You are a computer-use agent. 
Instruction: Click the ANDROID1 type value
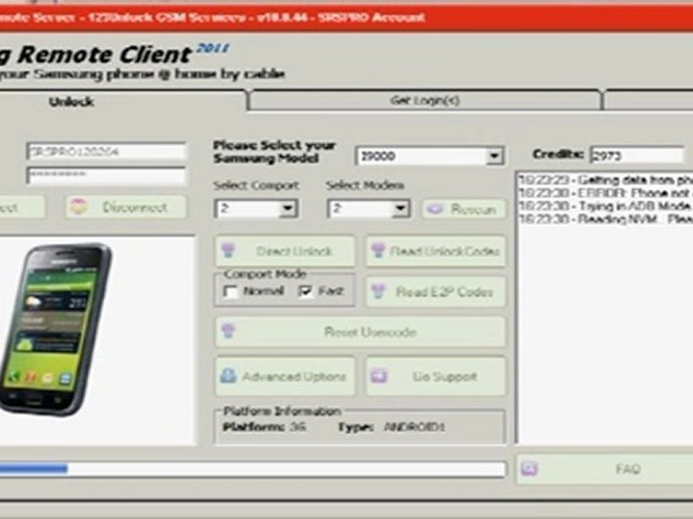tap(414, 427)
